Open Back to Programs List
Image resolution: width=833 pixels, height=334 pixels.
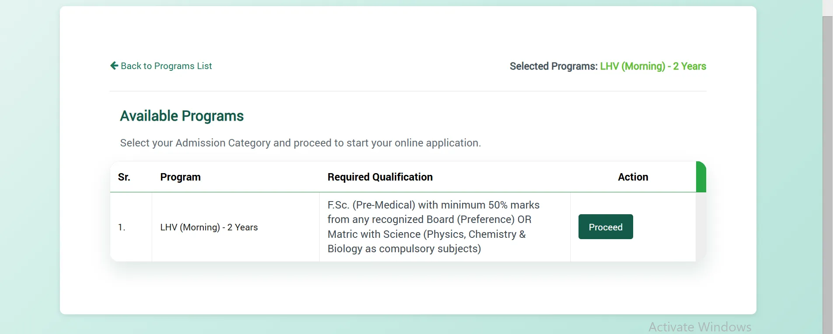(166, 66)
